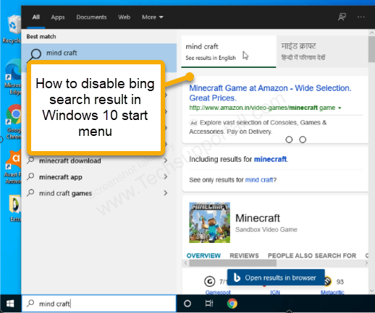Click the Minecraft title heading

point(258,218)
